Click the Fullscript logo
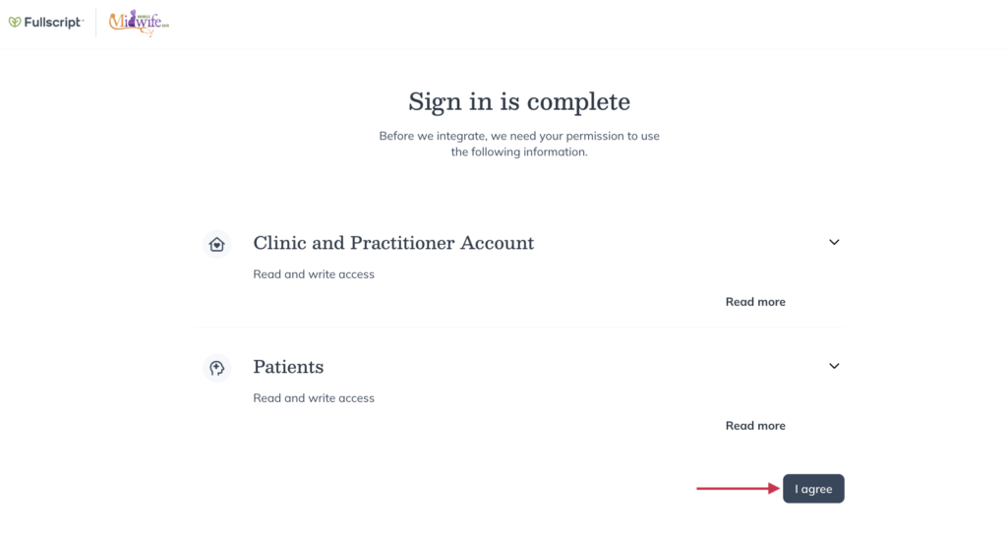1007x537 pixels. coord(45,23)
